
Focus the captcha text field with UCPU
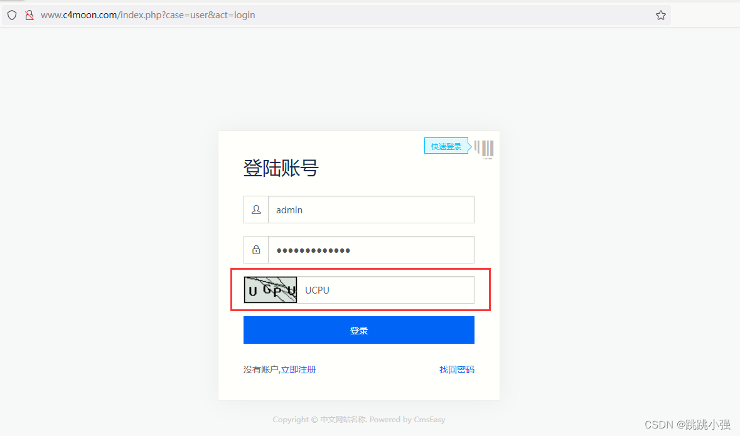point(385,290)
